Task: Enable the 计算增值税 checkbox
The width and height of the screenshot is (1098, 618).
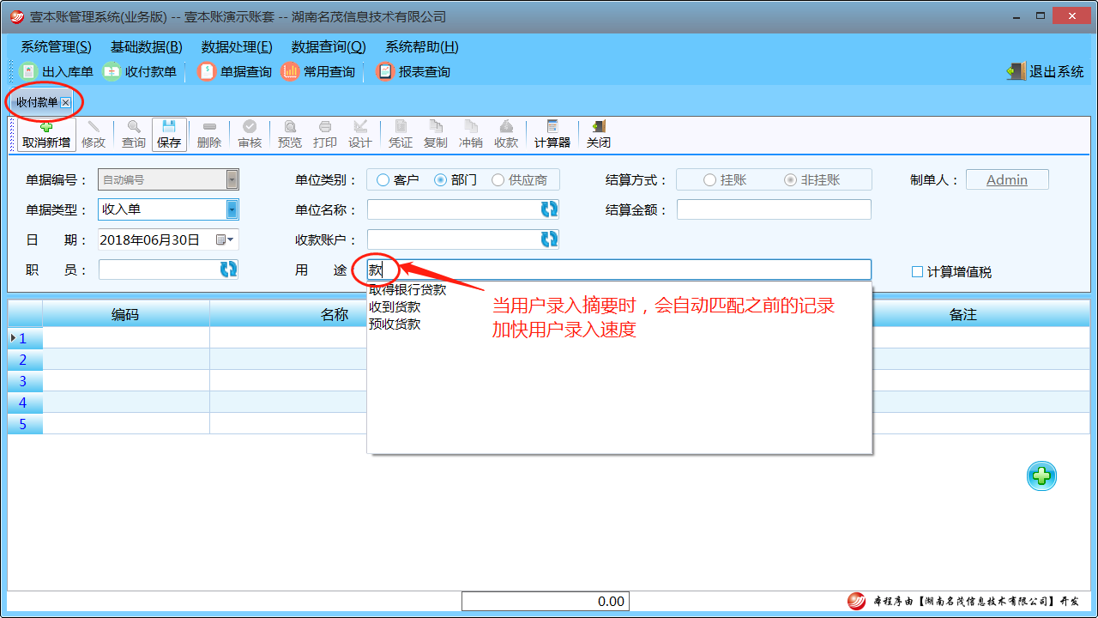Action: [951, 272]
